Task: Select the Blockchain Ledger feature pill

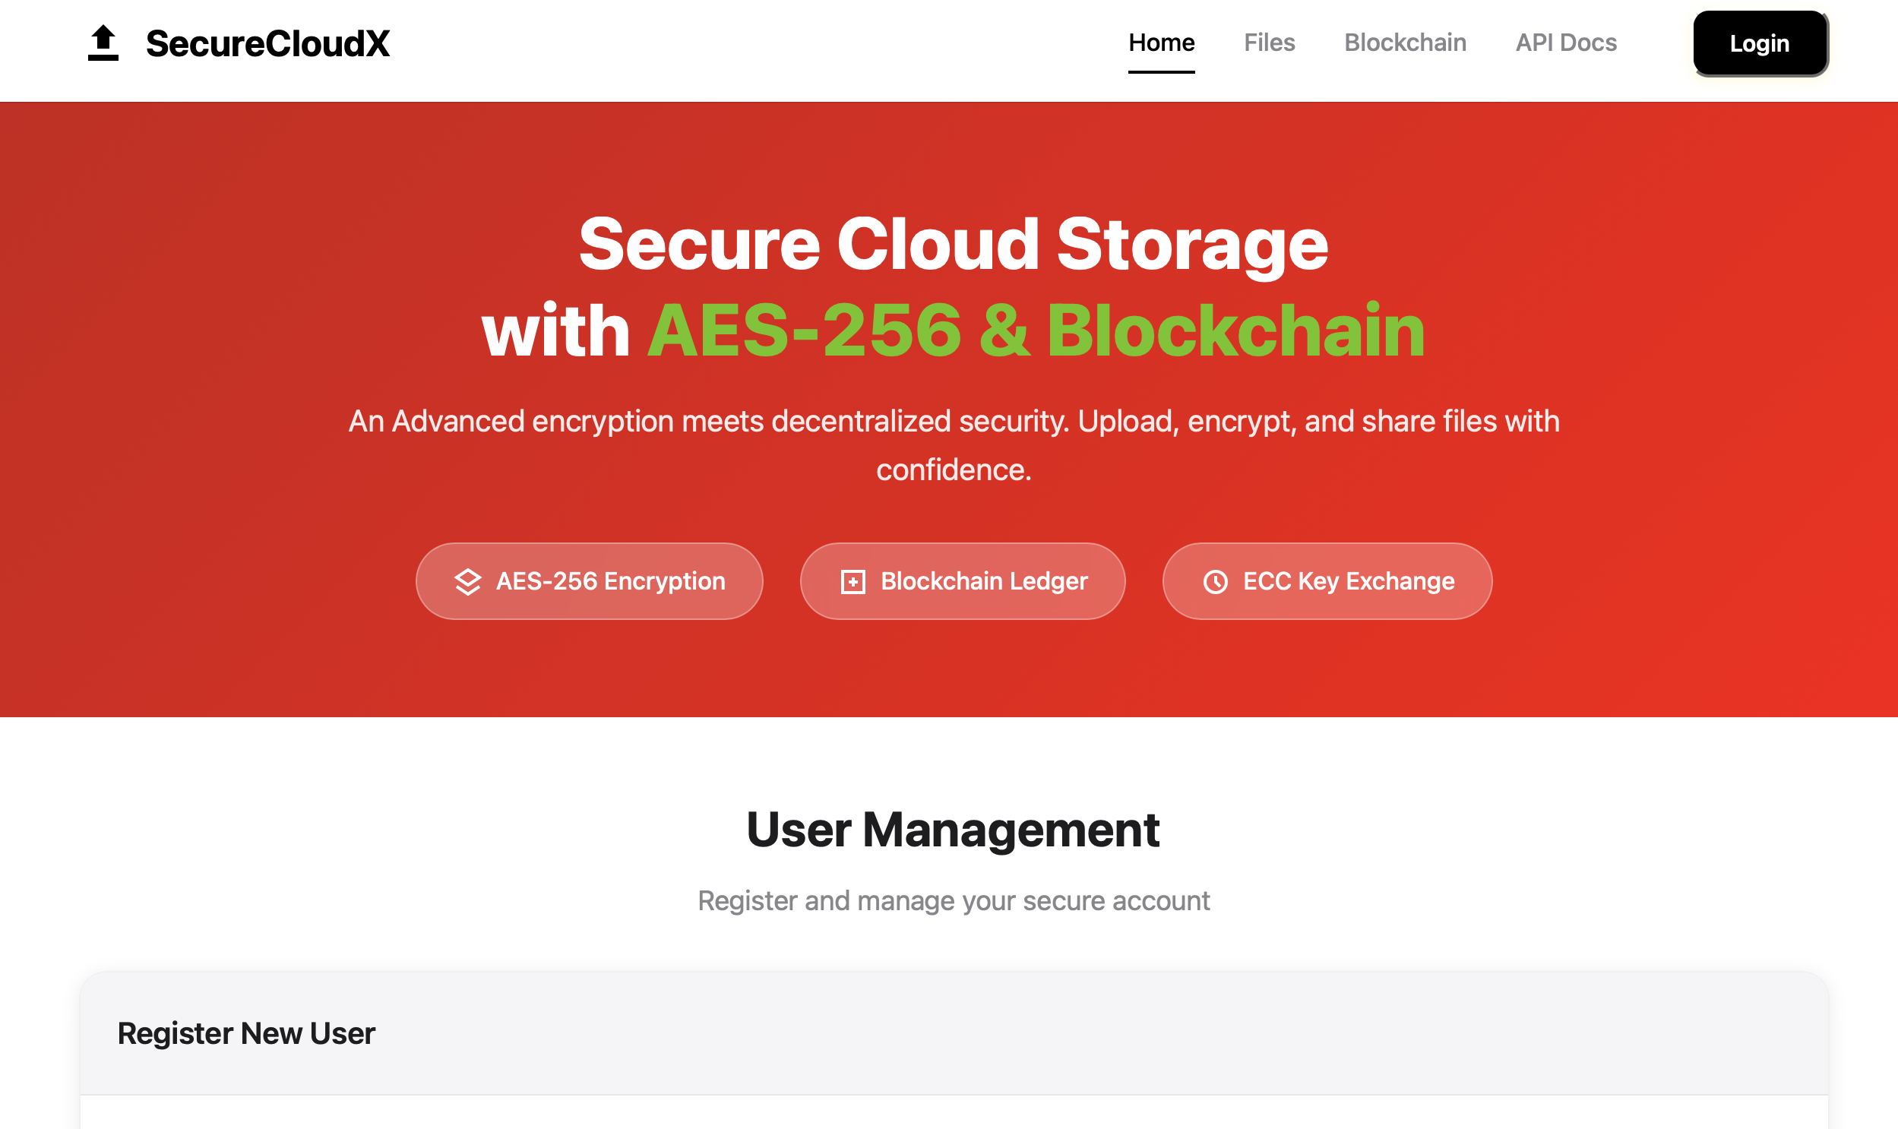Action: pos(962,580)
